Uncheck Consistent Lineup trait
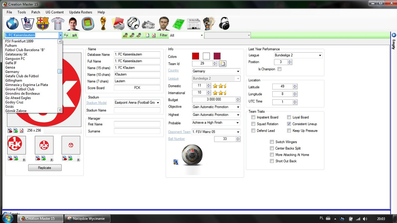Image resolution: width=397 pixels, height=223 pixels. 289,124
